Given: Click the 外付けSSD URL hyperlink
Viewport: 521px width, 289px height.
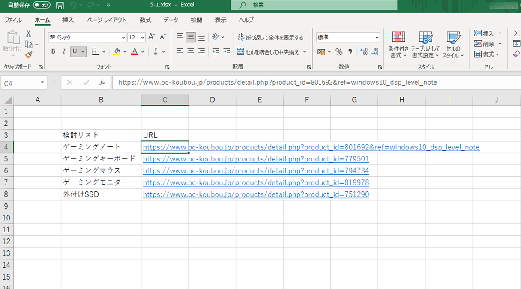Looking at the screenshot, I should (x=255, y=194).
